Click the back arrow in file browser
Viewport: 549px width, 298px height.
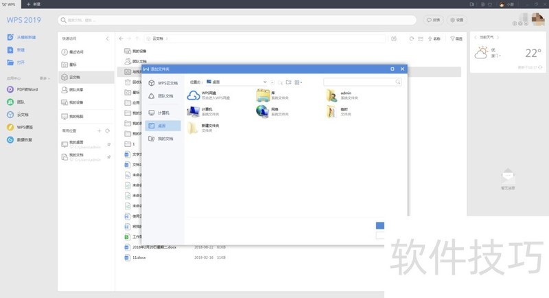121,38
